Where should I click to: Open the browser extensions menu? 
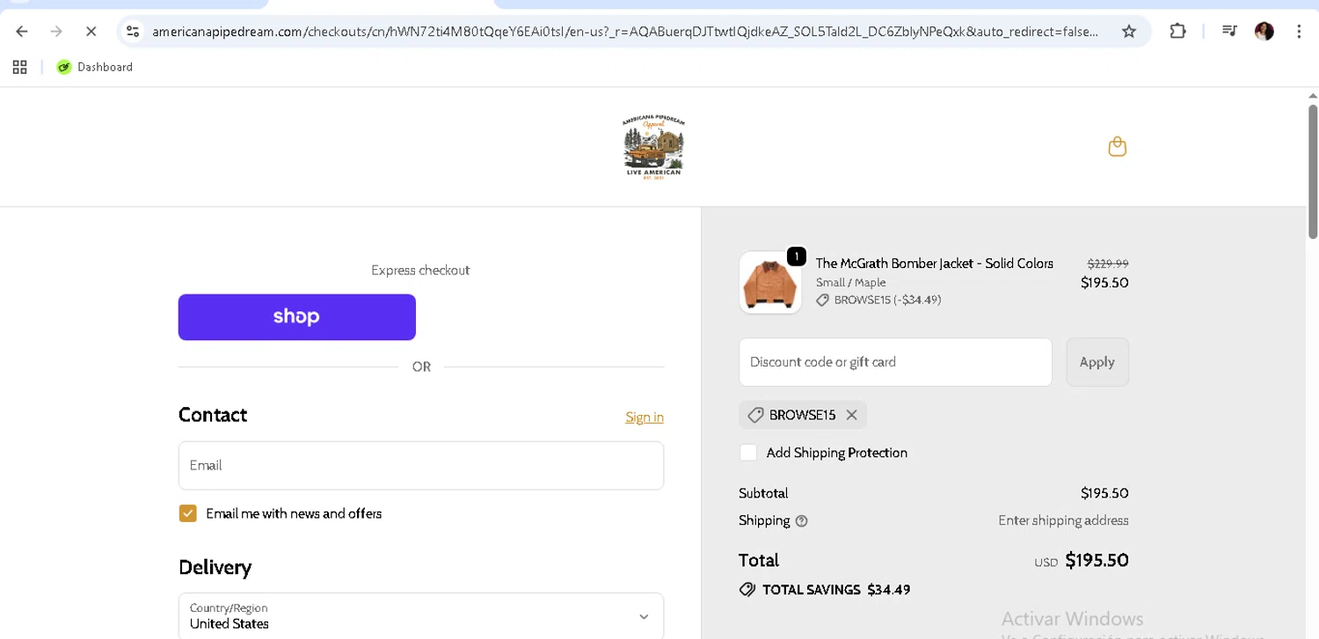1177,32
